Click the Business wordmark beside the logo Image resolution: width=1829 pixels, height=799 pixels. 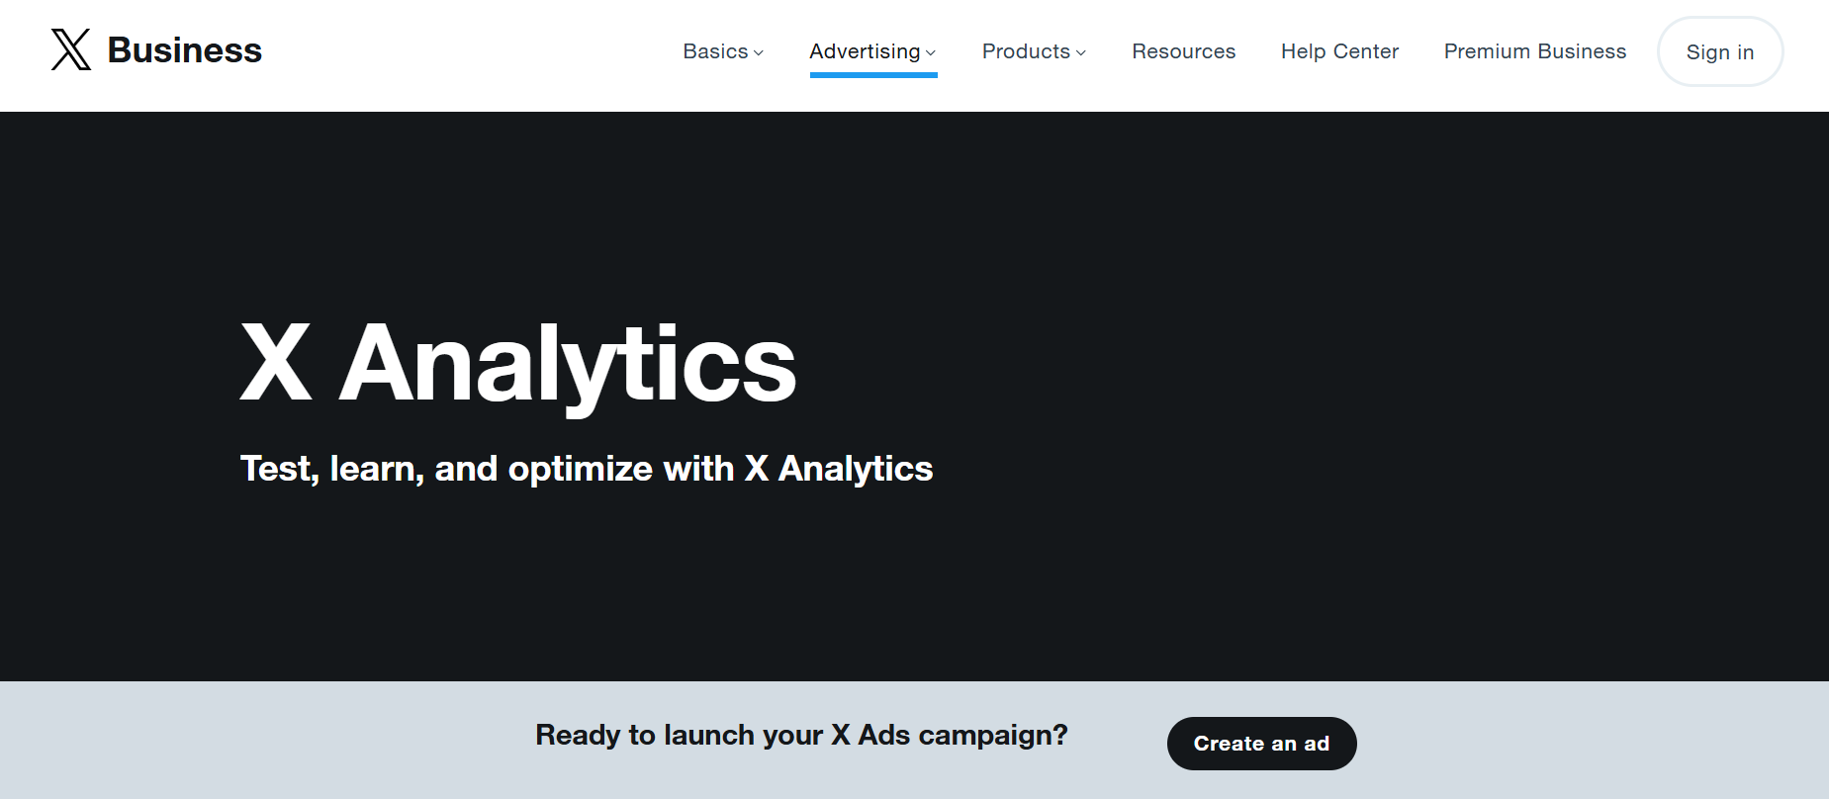point(184,50)
